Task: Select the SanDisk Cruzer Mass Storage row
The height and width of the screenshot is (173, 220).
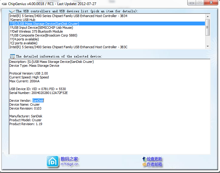Action: point(107,24)
